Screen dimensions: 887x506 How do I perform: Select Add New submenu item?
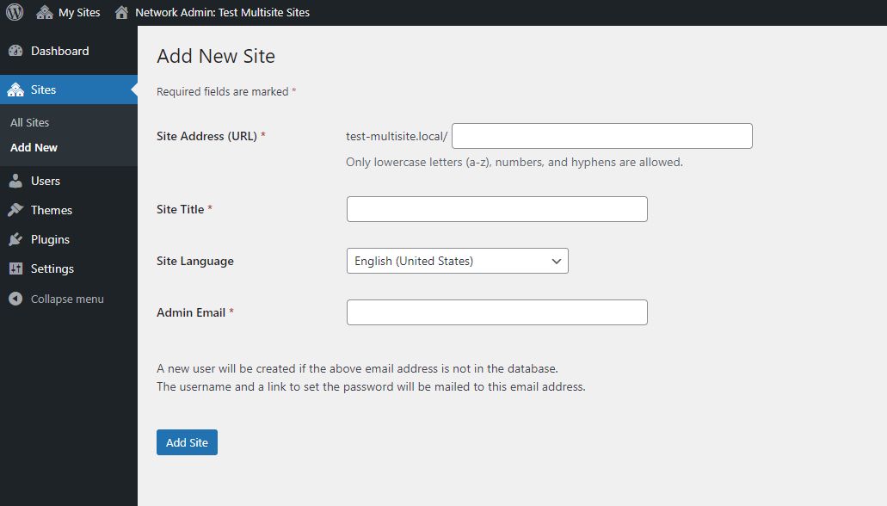(x=34, y=147)
